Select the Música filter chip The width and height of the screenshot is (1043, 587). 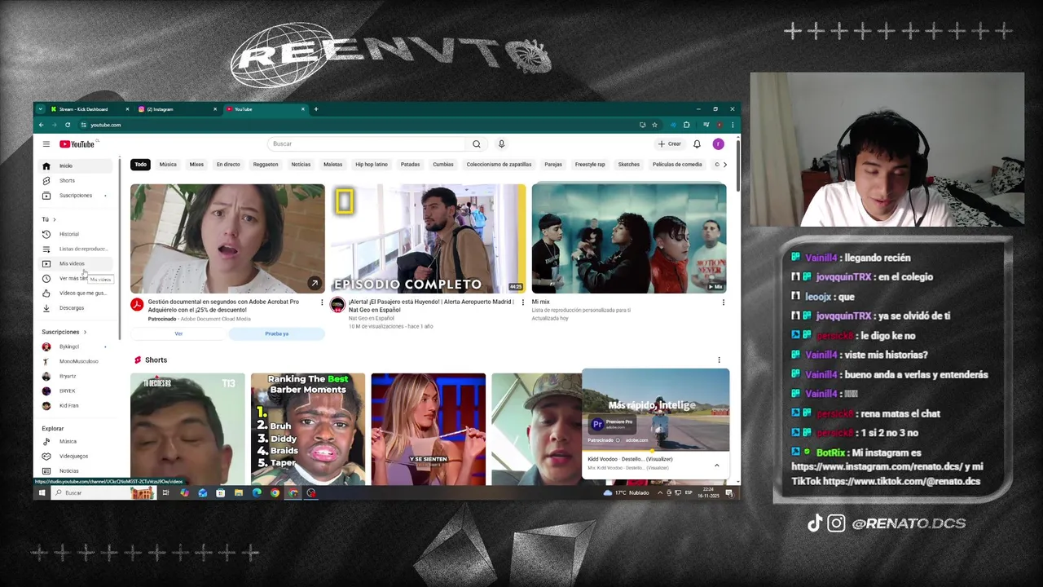(x=168, y=165)
